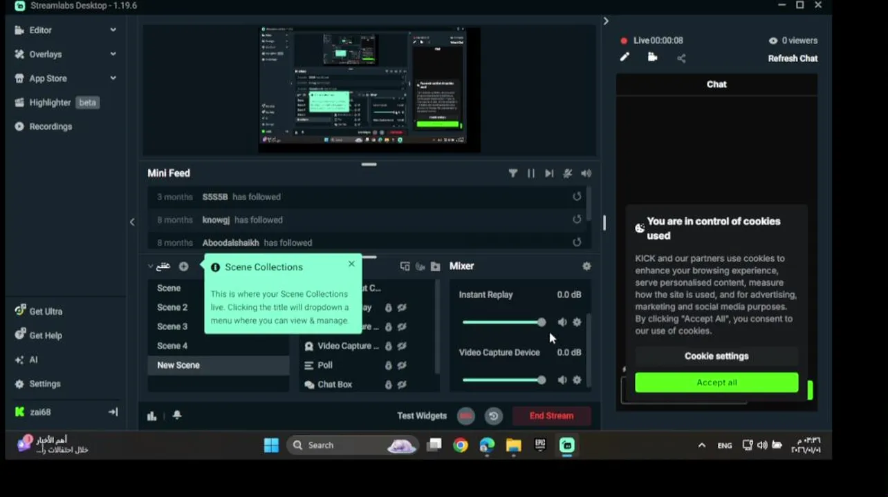Adjust the Instant Replay volume slider
The image size is (888, 497).
504,322
